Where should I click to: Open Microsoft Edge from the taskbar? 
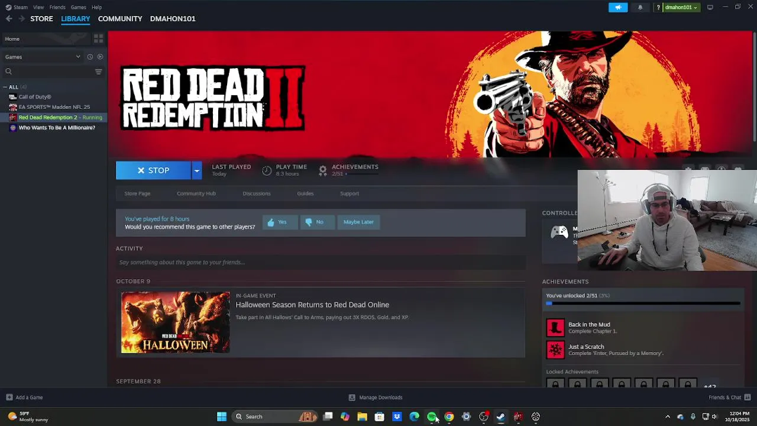(x=414, y=417)
